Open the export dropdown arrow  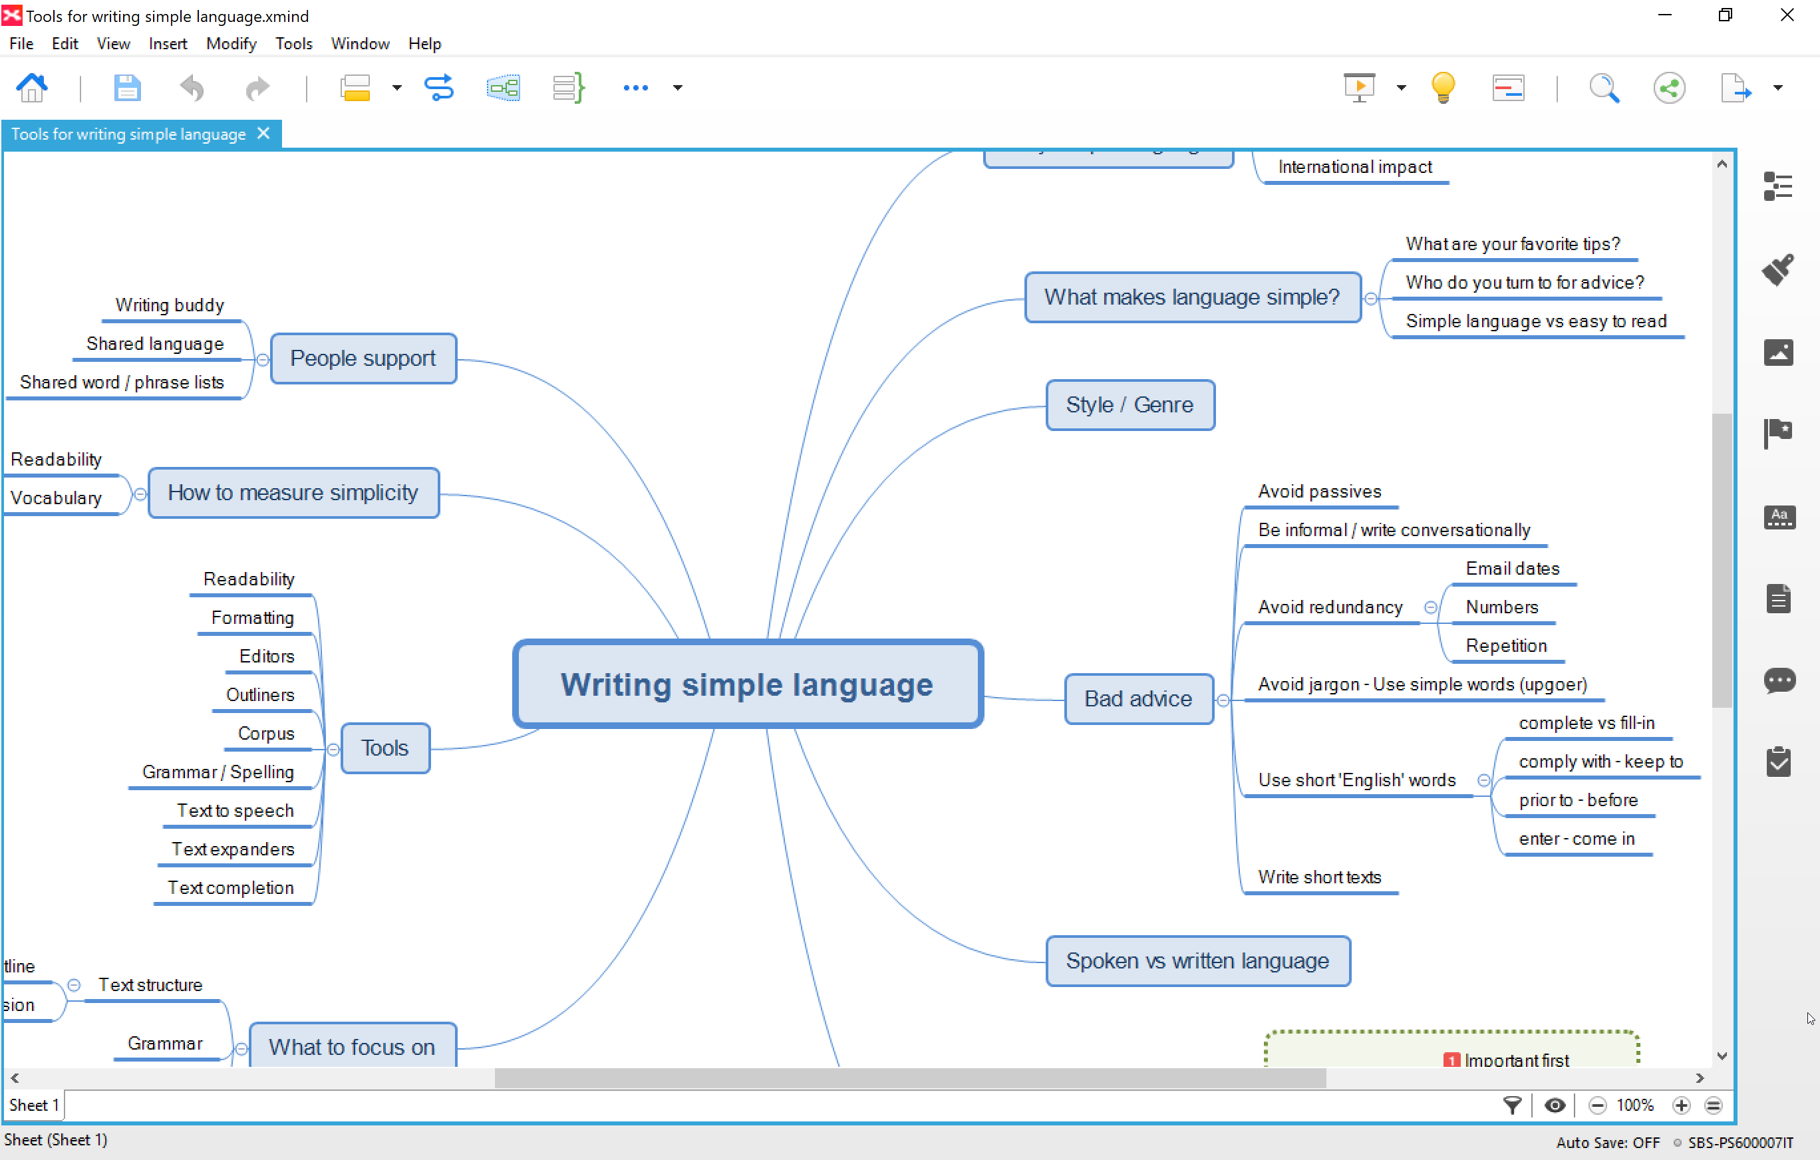(x=1777, y=88)
